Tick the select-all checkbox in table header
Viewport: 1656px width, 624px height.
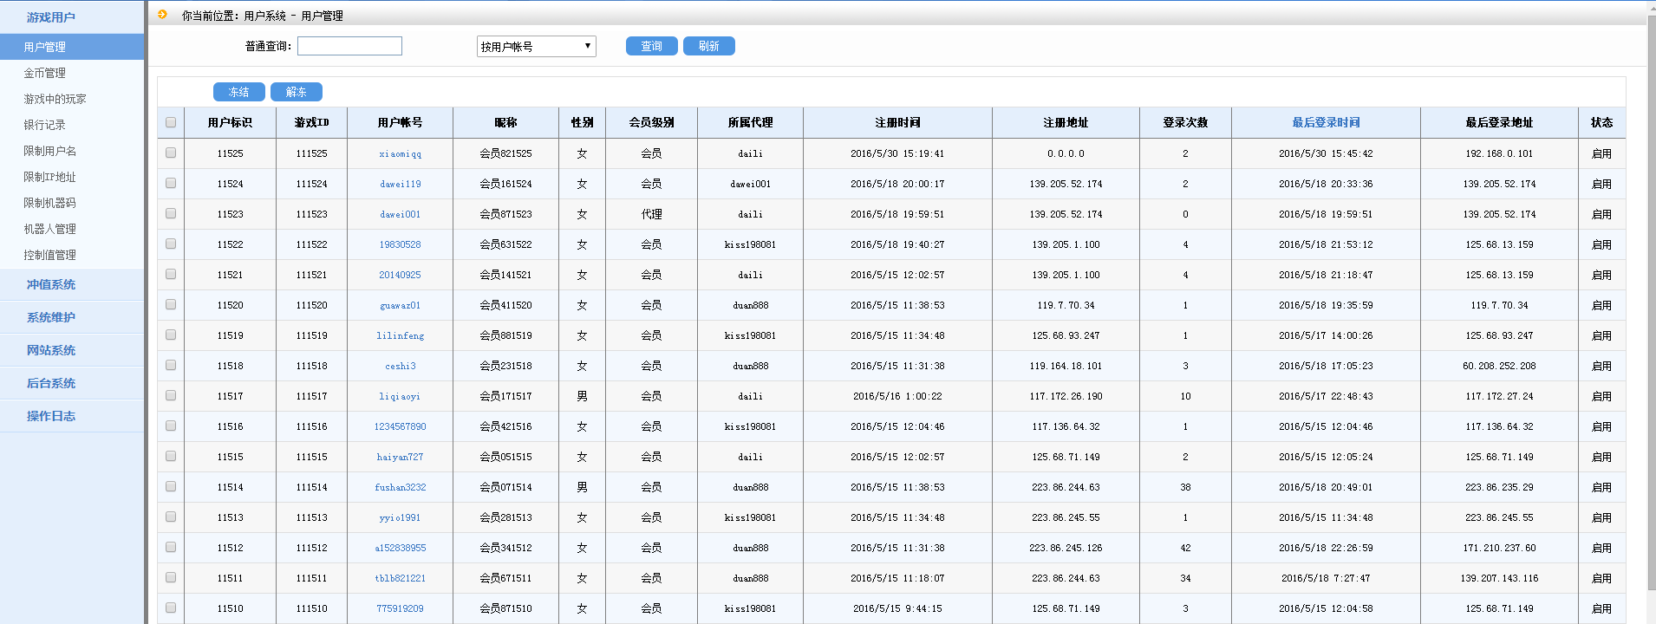click(171, 122)
